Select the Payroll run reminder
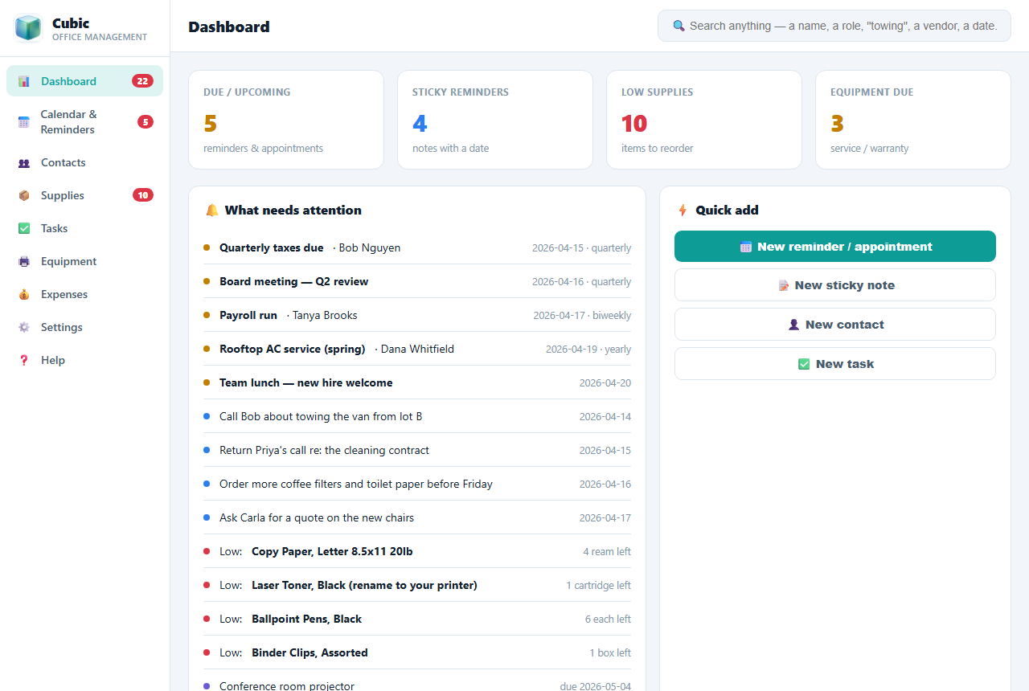1029x691 pixels. click(417, 315)
